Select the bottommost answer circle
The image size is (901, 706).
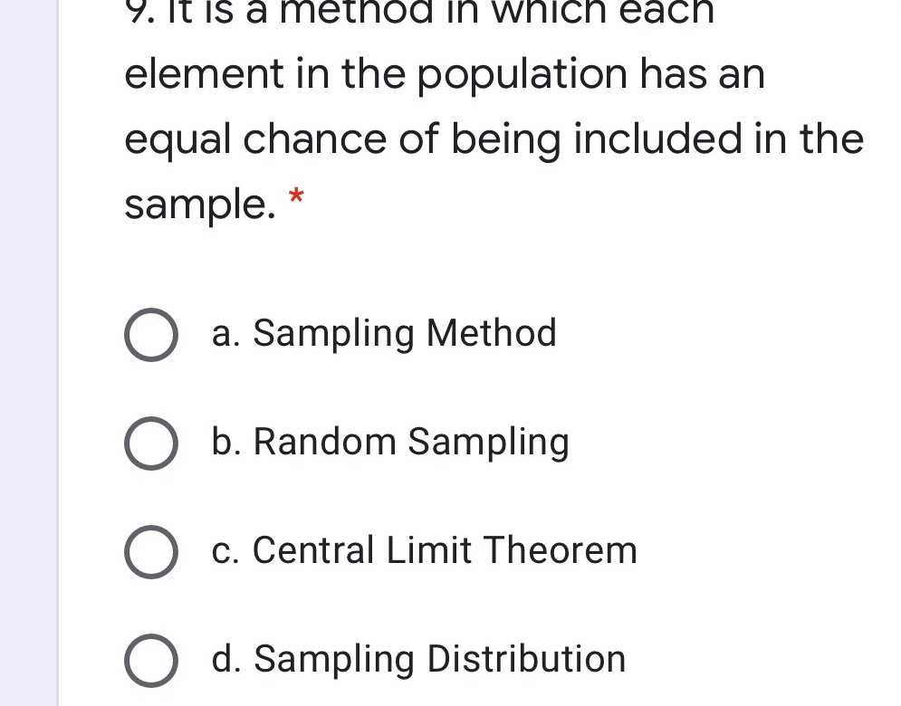(150, 659)
